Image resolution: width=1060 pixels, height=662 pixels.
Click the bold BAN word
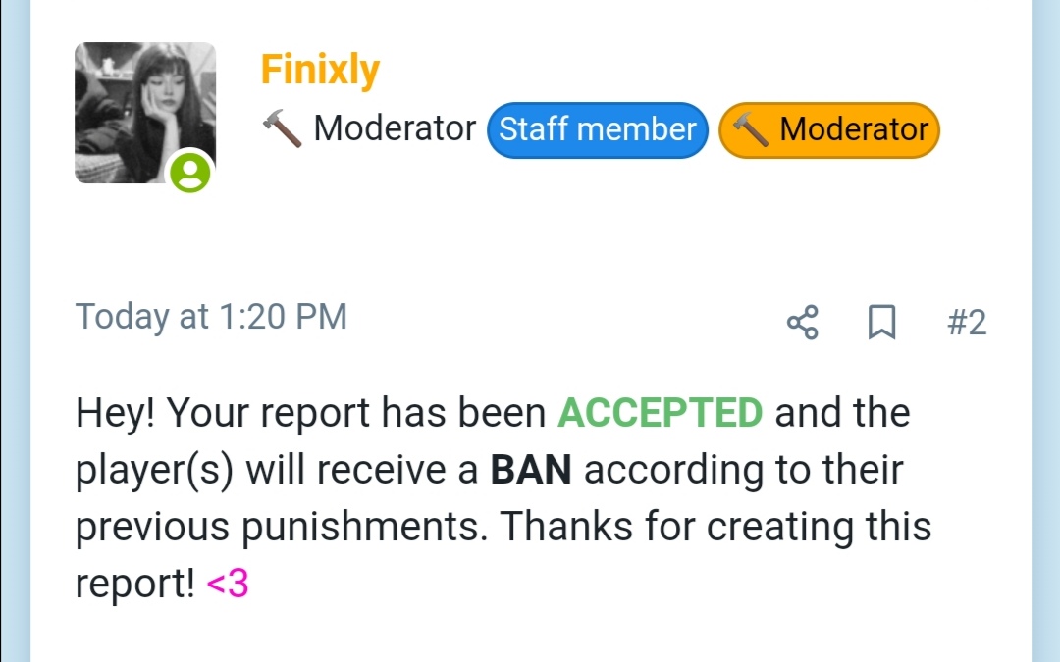531,470
